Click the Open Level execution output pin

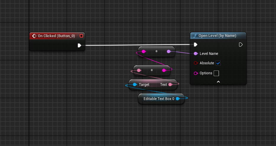click(x=241, y=45)
